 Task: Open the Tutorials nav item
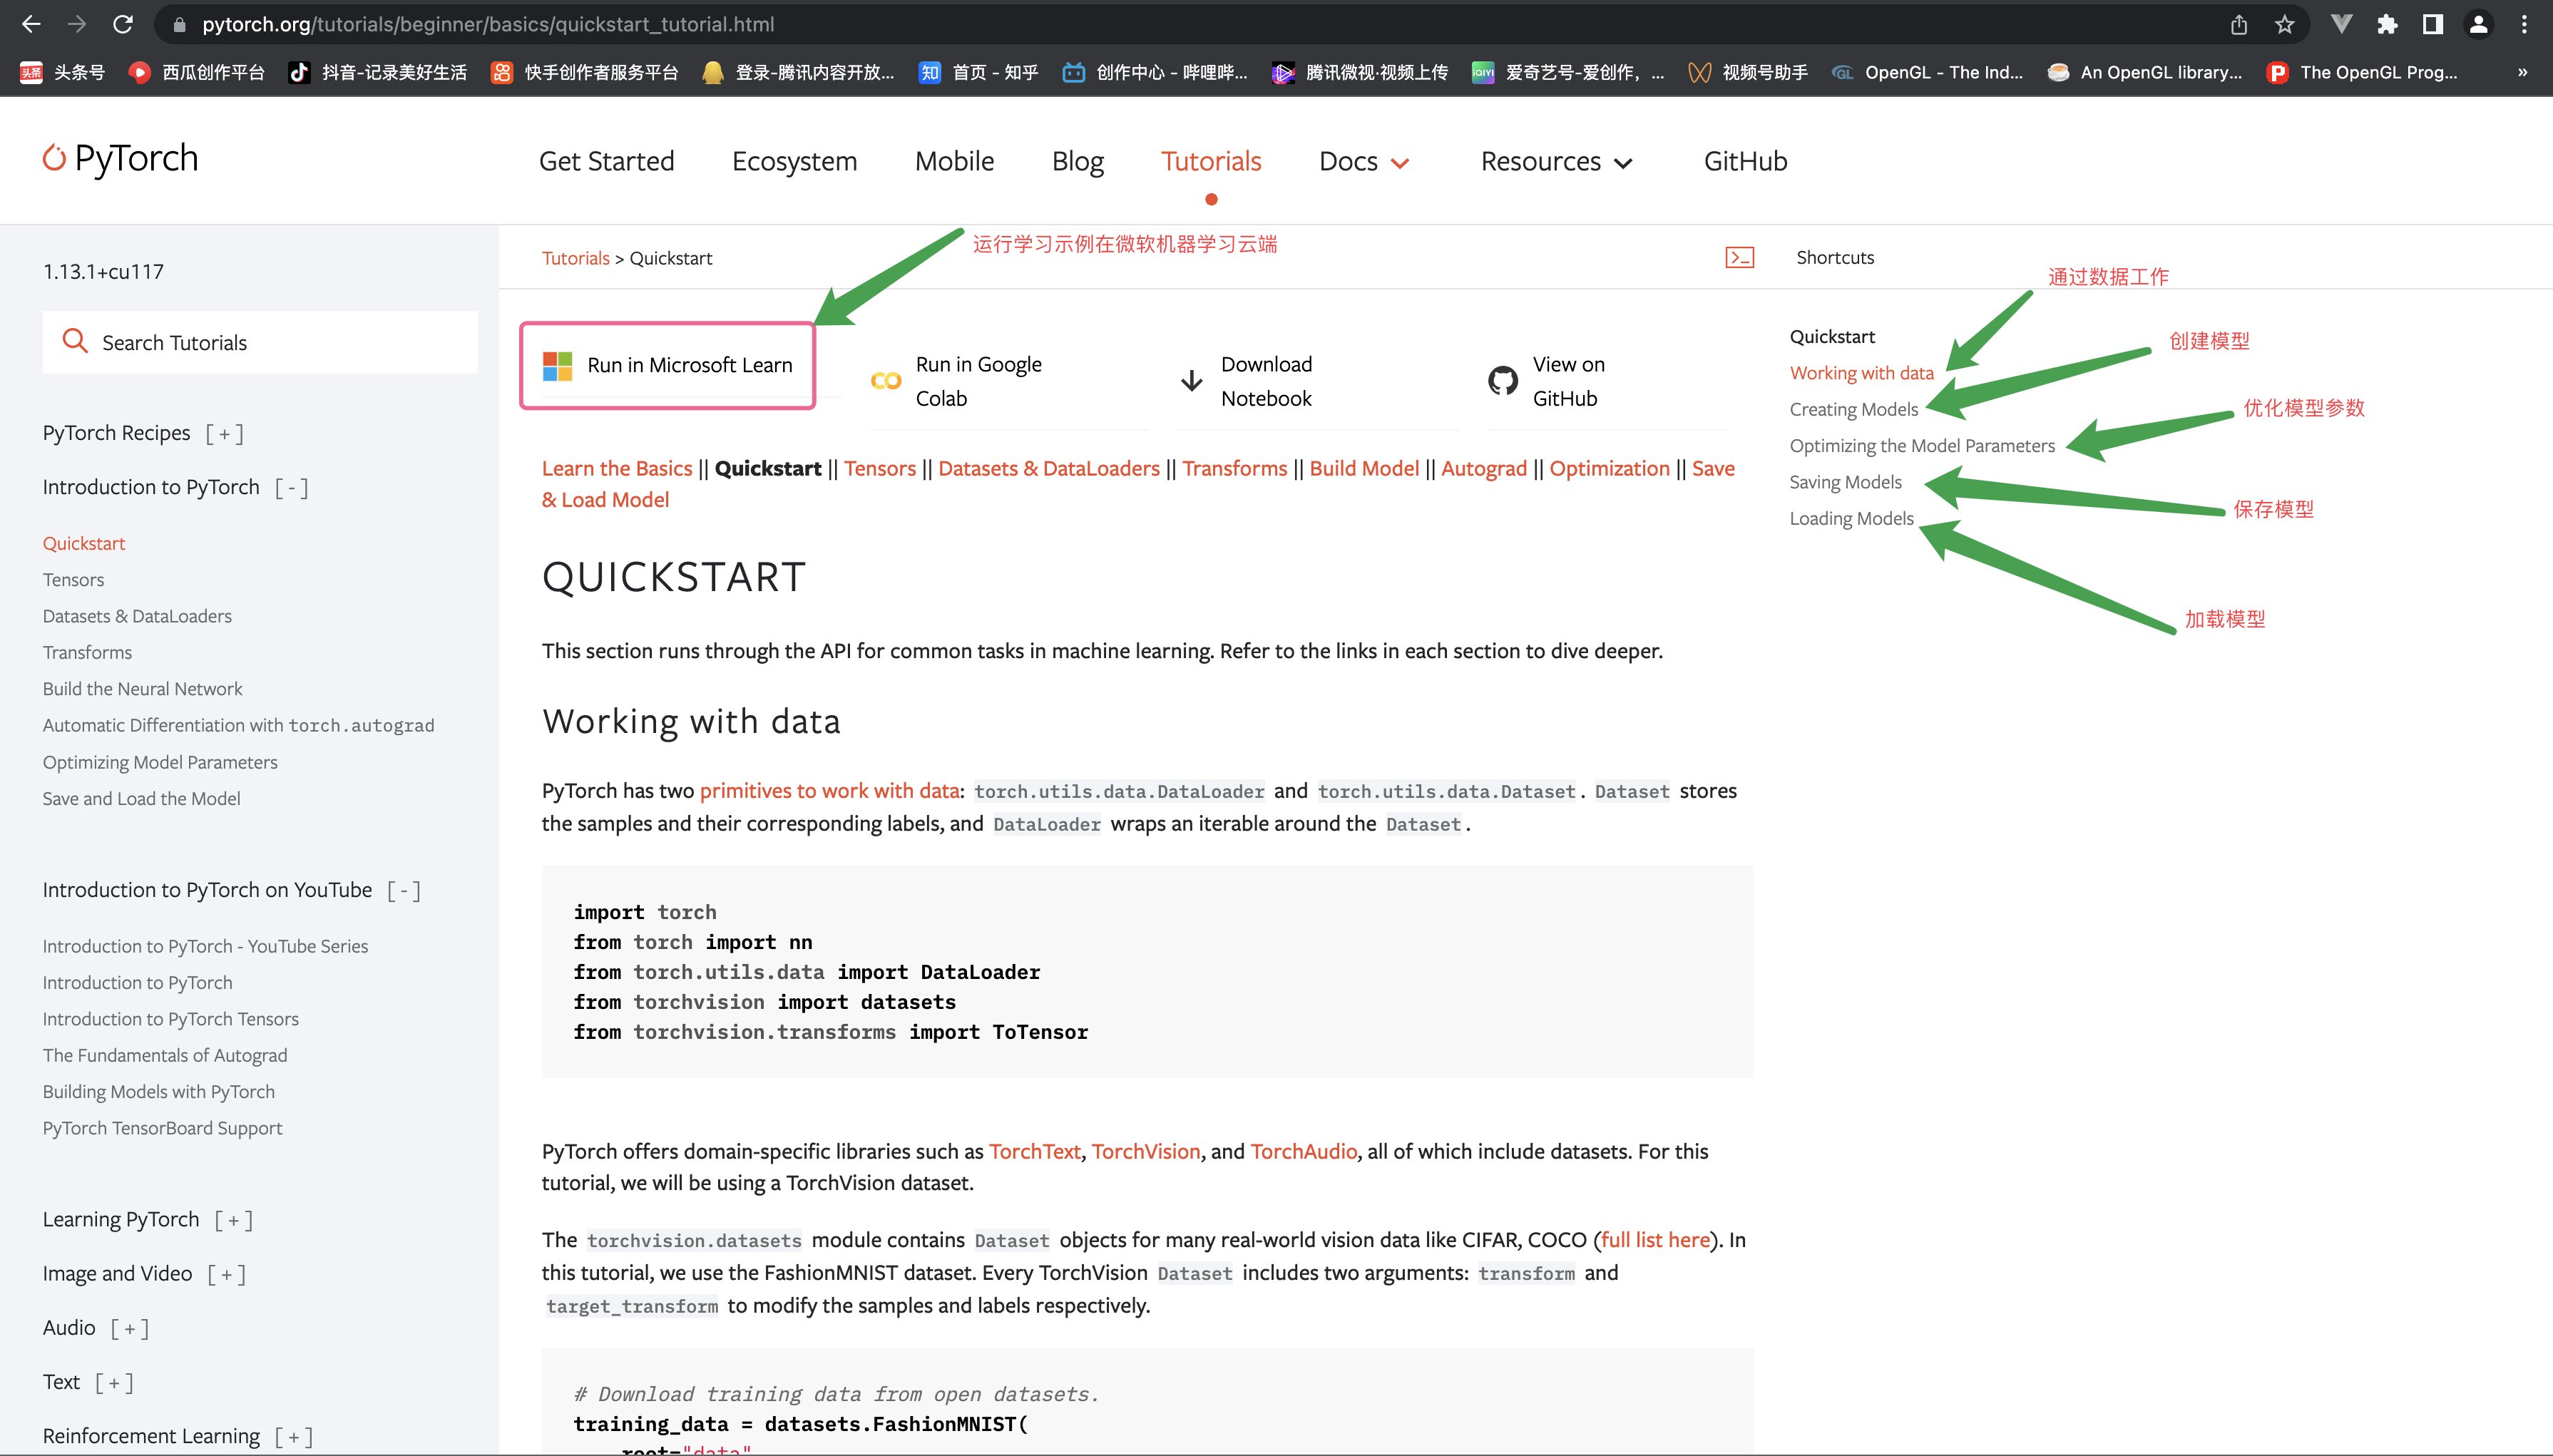click(x=1211, y=161)
